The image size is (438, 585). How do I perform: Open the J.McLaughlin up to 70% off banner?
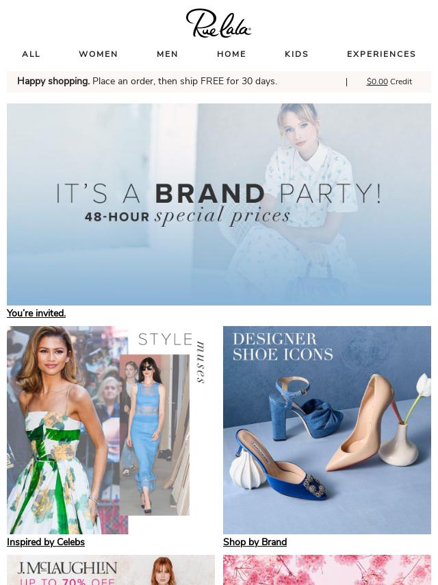(111, 570)
